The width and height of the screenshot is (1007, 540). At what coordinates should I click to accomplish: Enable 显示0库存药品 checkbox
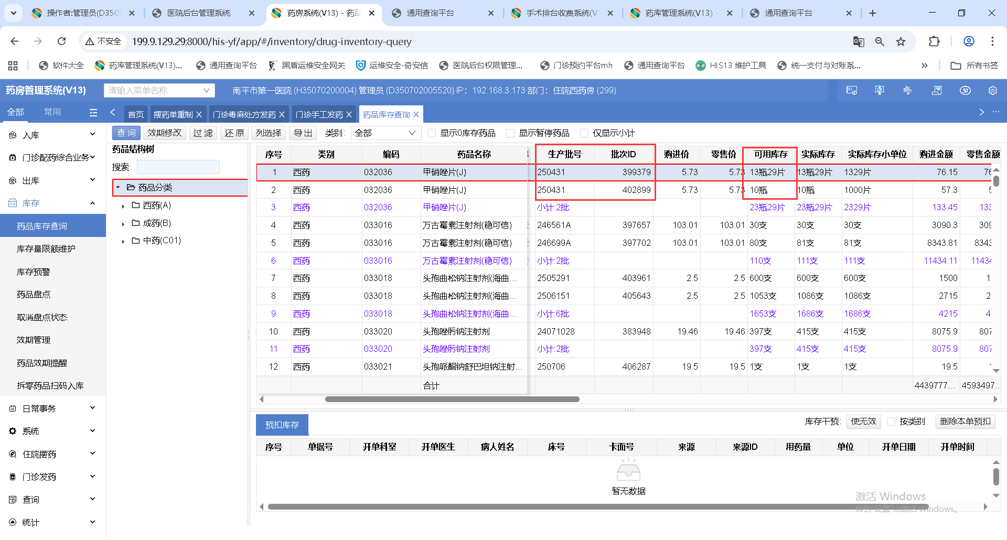pos(432,133)
